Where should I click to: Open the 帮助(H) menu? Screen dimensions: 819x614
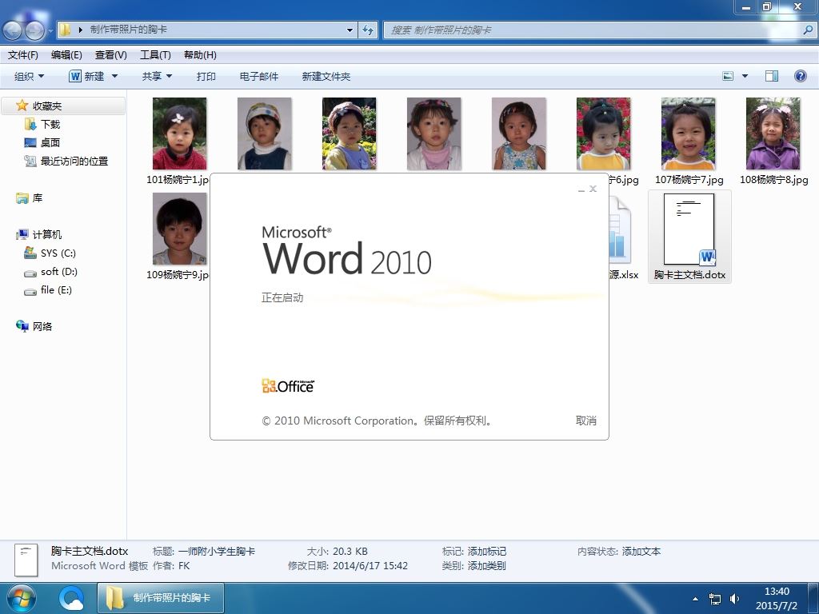[x=200, y=55]
